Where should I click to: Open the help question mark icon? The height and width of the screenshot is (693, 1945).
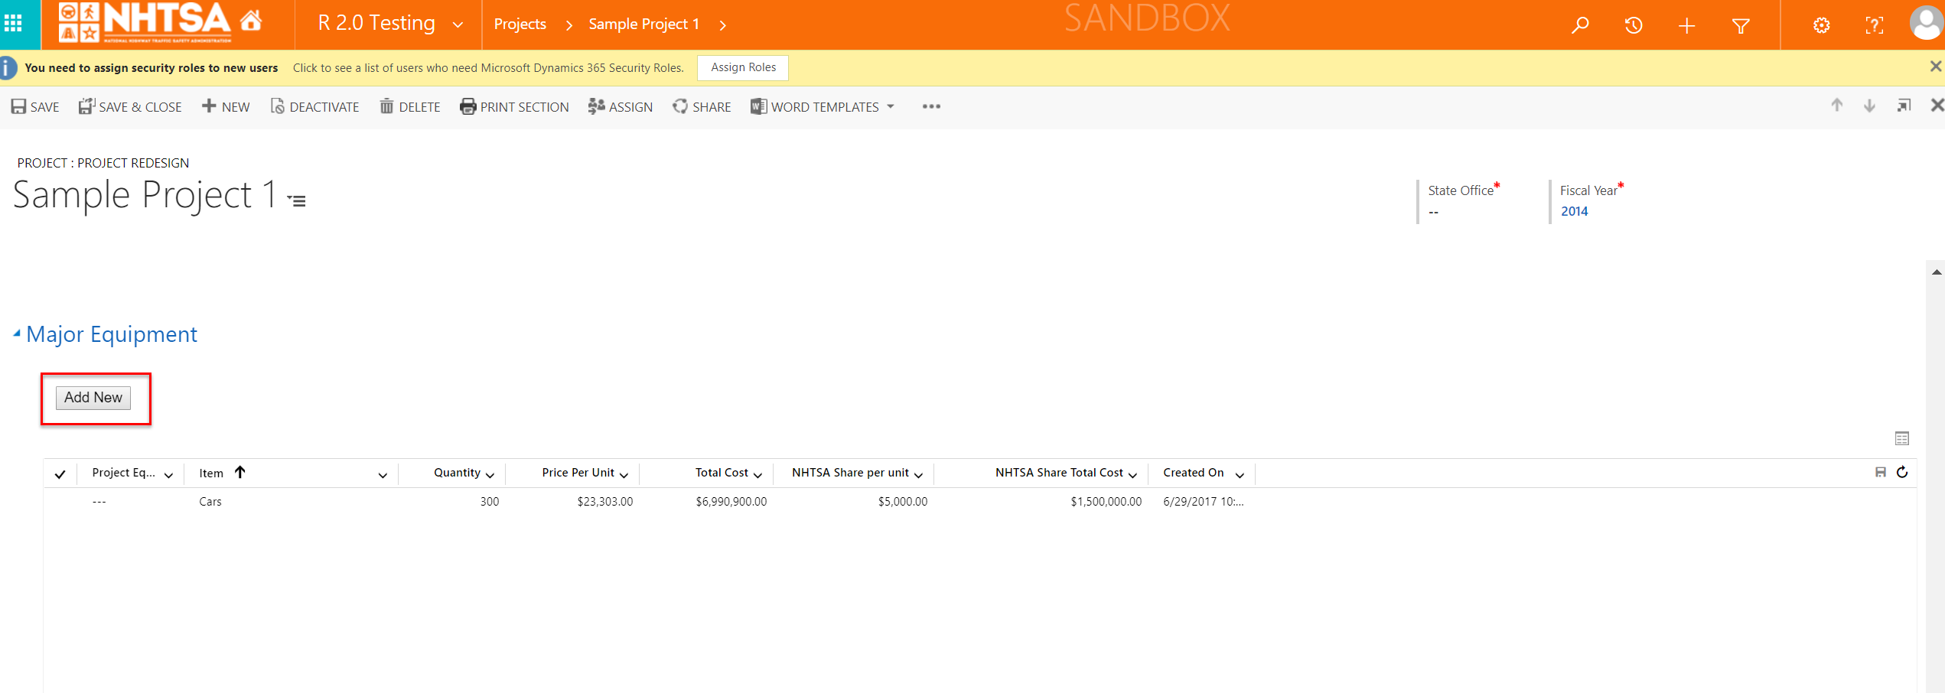(1875, 26)
